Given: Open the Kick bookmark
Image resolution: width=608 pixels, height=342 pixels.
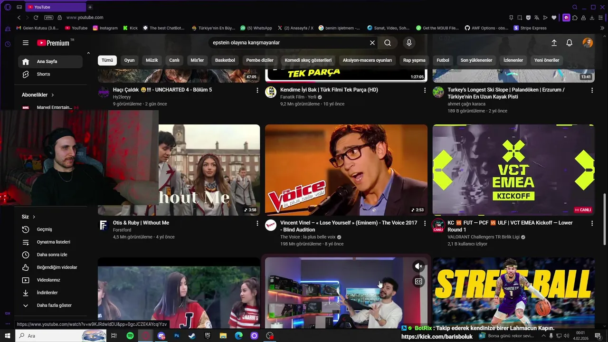Looking at the screenshot, I should coord(130,28).
